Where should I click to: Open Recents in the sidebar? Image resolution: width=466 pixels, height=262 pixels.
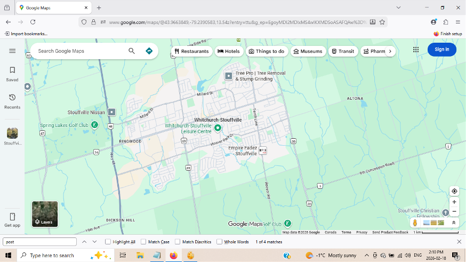12,101
